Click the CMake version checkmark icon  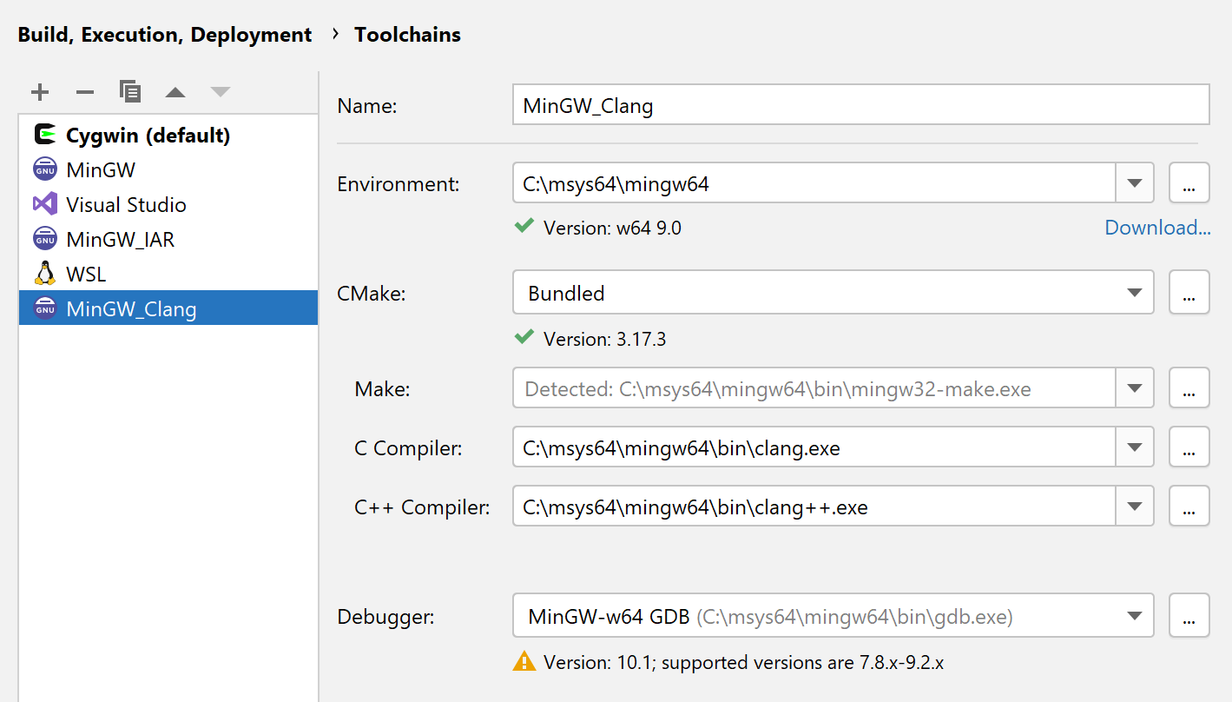(x=524, y=336)
